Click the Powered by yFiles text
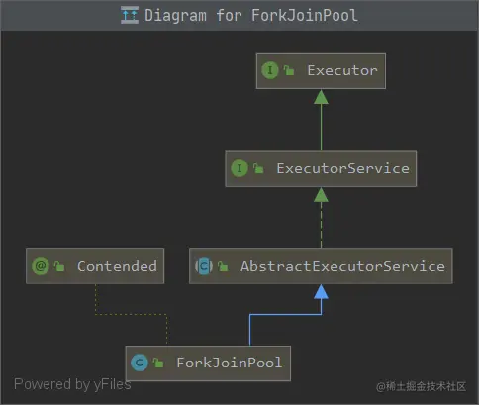 tap(72, 384)
